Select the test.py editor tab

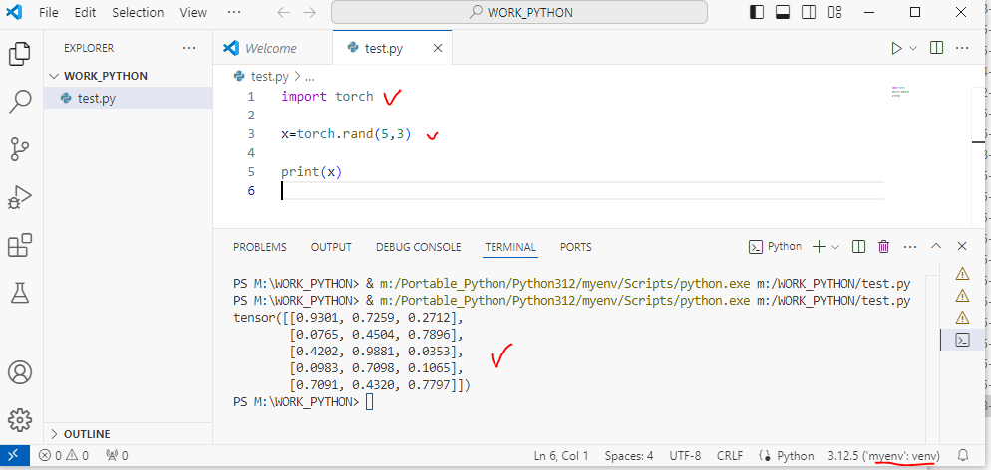[x=384, y=48]
